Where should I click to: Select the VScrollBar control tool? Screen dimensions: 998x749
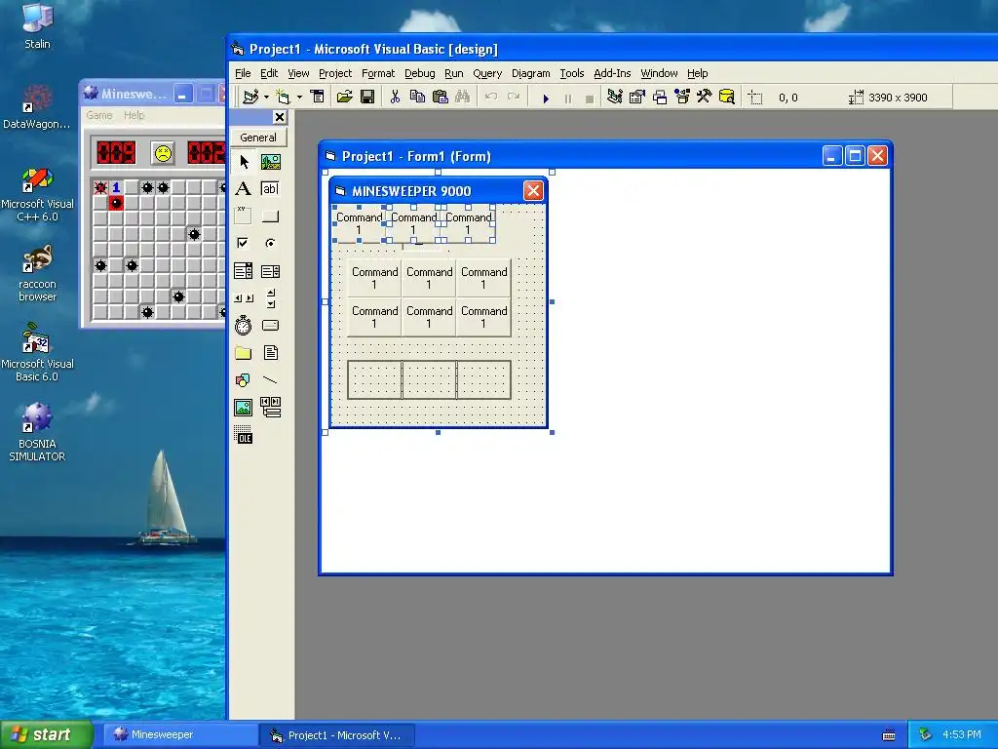tap(271, 298)
